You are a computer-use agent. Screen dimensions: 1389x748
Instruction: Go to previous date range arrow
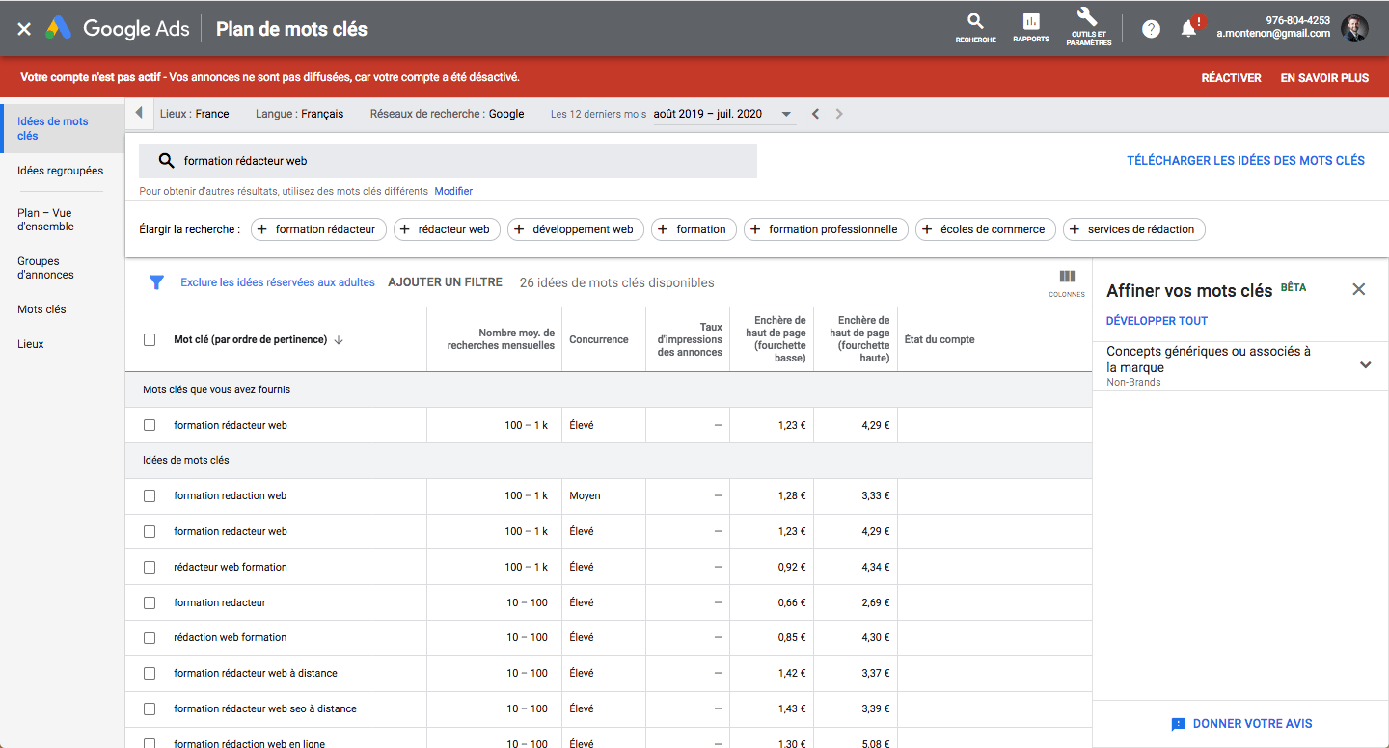(x=815, y=114)
